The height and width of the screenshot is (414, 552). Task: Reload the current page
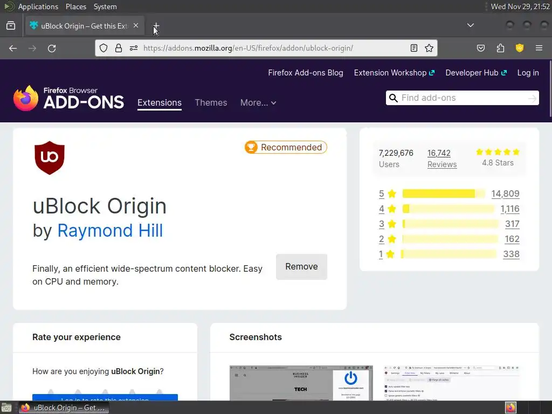[x=52, y=48]
